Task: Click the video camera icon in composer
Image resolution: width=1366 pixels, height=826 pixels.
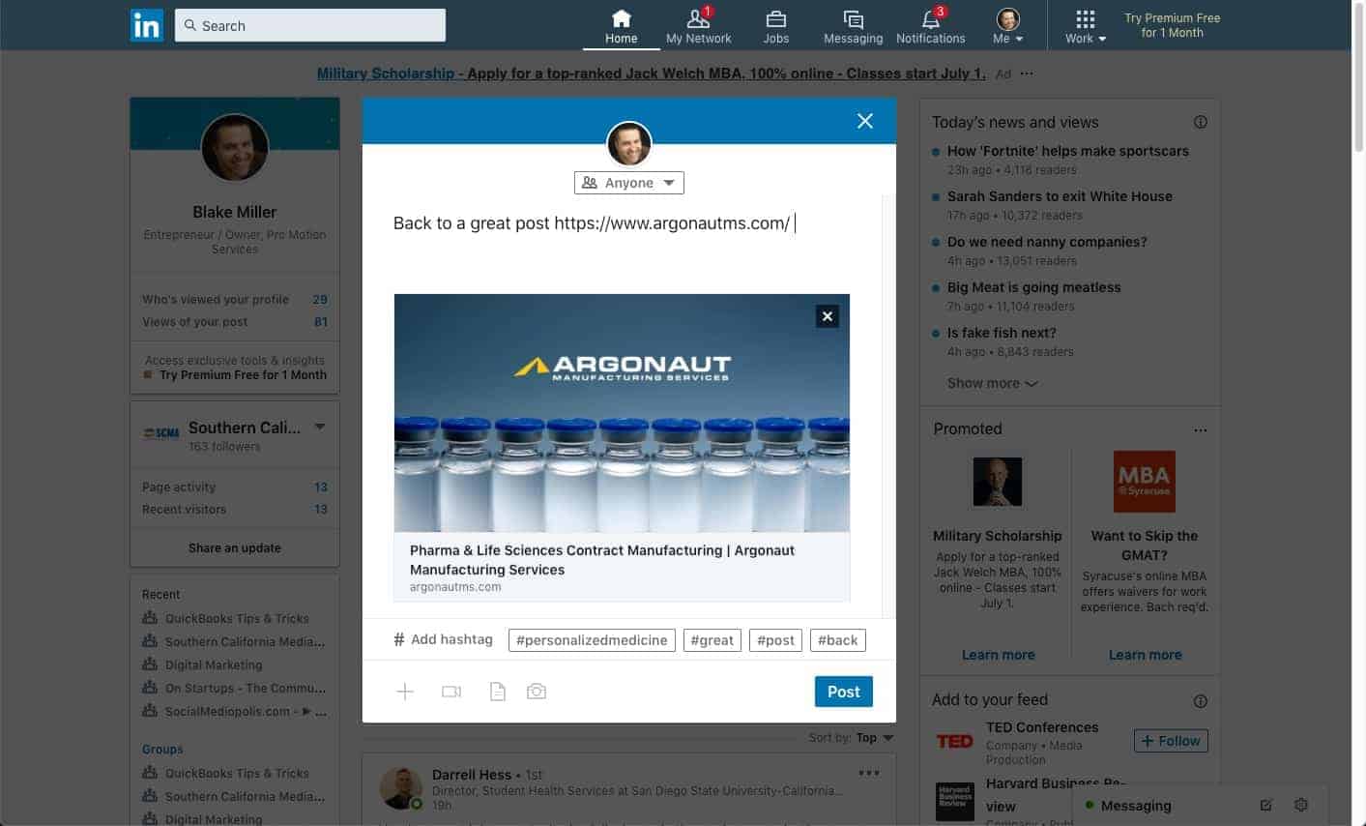Action: 450,692
